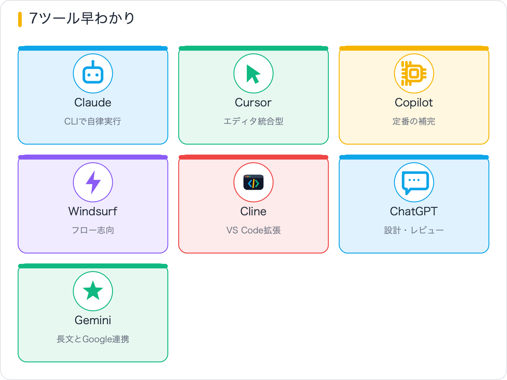Select the Copilot card title

click(414, 103)
